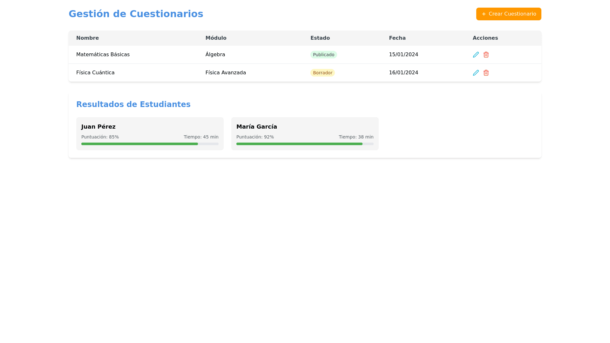This screenshot has height=343, width=610.
Task: Click the Resultados de Estudiantes heading
Action: click(133, 104)
